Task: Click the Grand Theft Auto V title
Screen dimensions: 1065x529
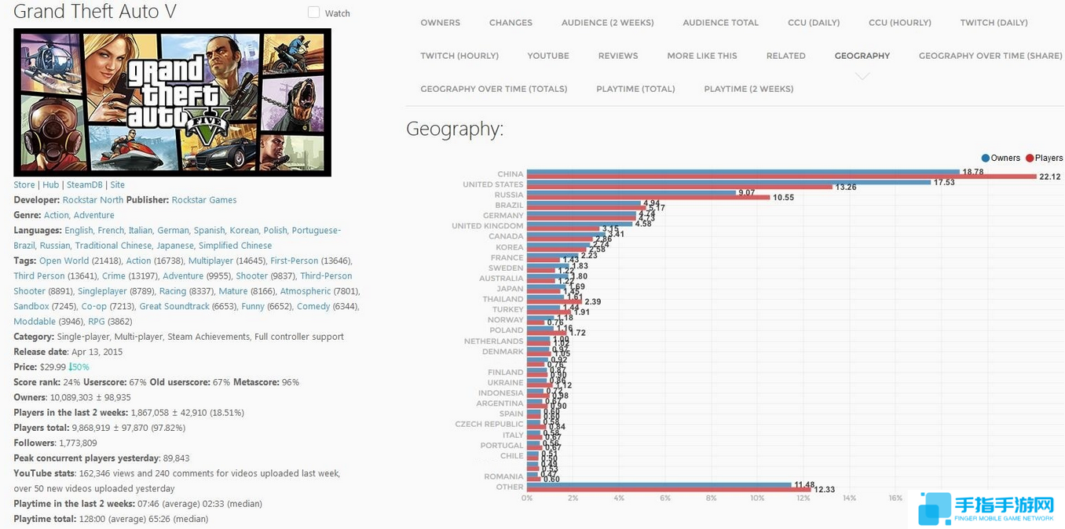Action: [x=95, y=12]
